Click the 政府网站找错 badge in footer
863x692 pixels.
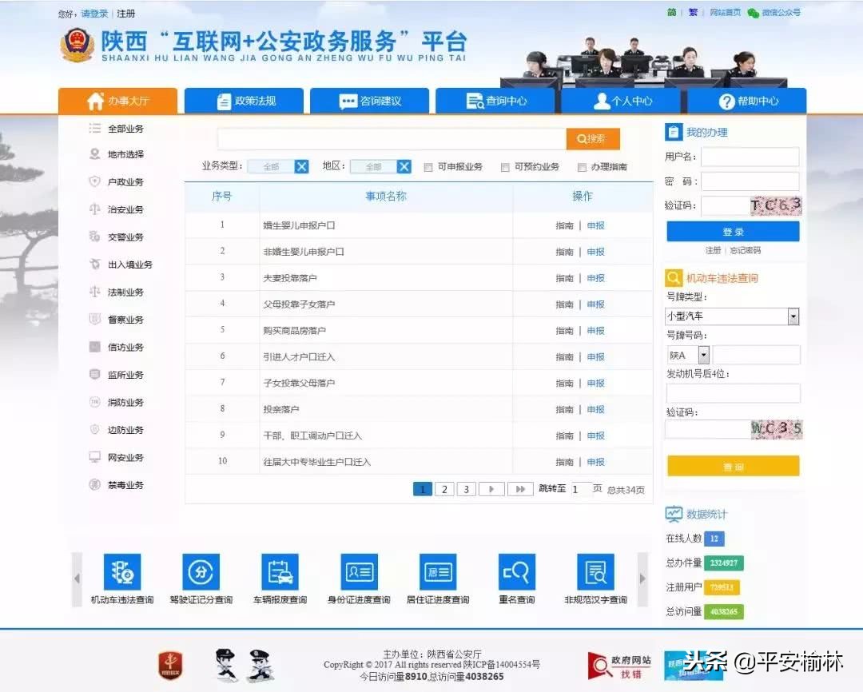(620, 666)
